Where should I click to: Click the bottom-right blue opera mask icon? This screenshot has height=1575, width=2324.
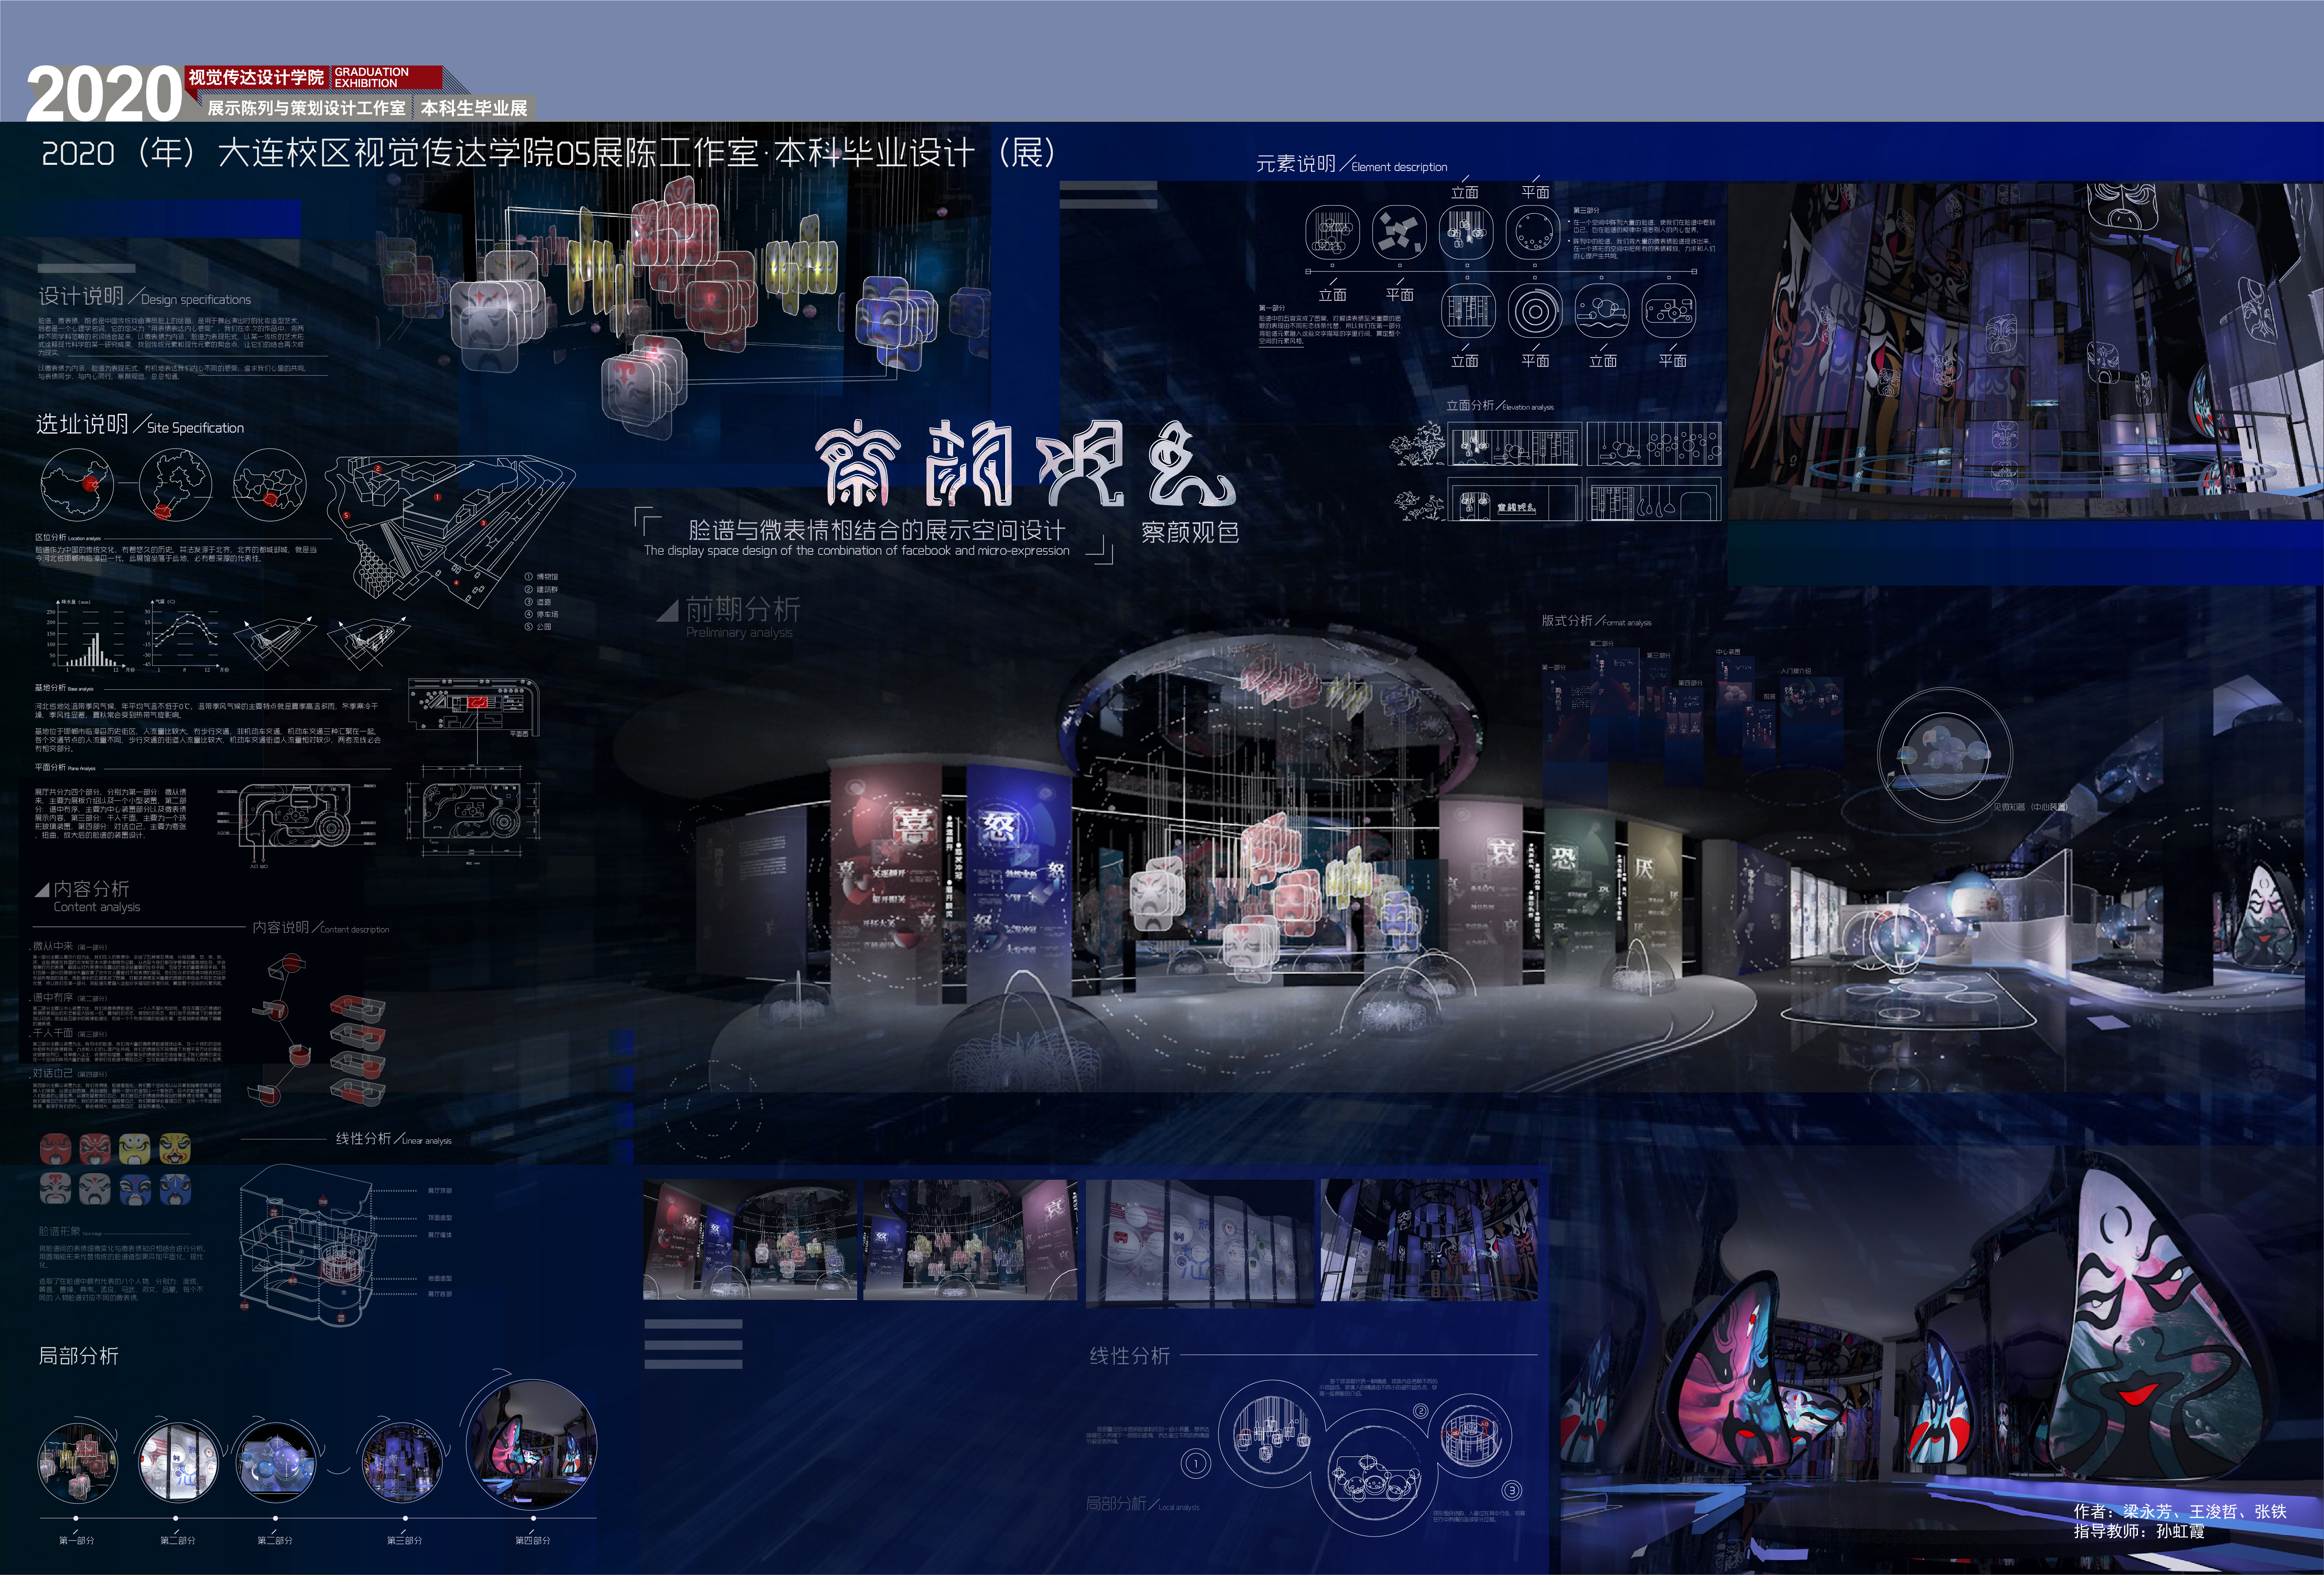pyautogui.click(x=175, y=1189)
